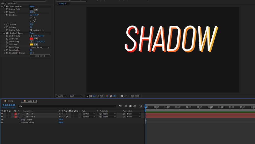Click the black Shadow Color swatch

pyautogui.click(x=32, y=9)
